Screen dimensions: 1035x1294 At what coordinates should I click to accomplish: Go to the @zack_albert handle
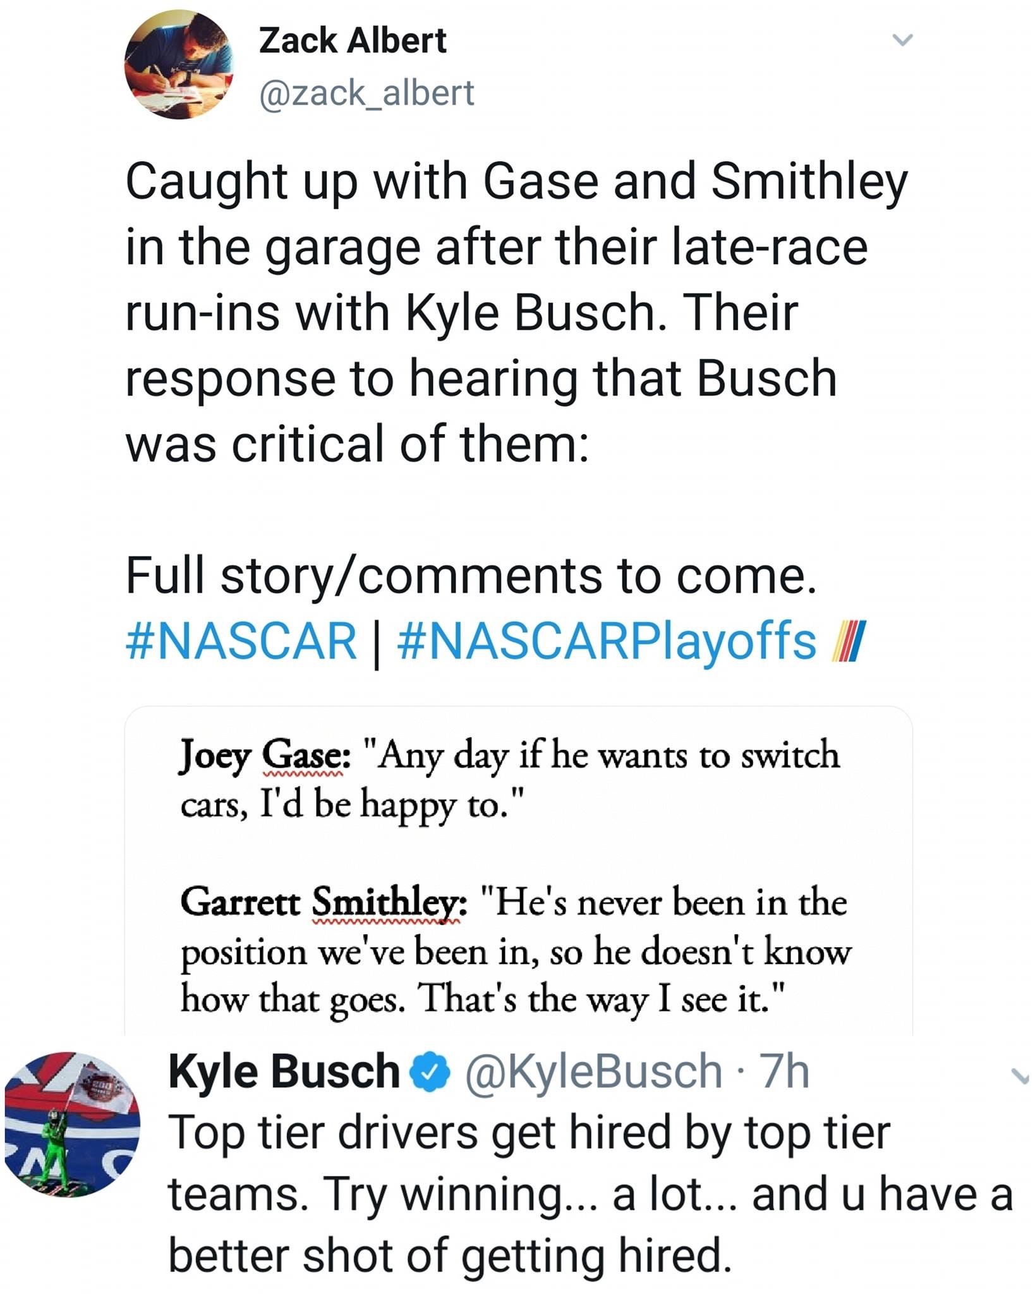pyautogui.click(x=366, y=94)
